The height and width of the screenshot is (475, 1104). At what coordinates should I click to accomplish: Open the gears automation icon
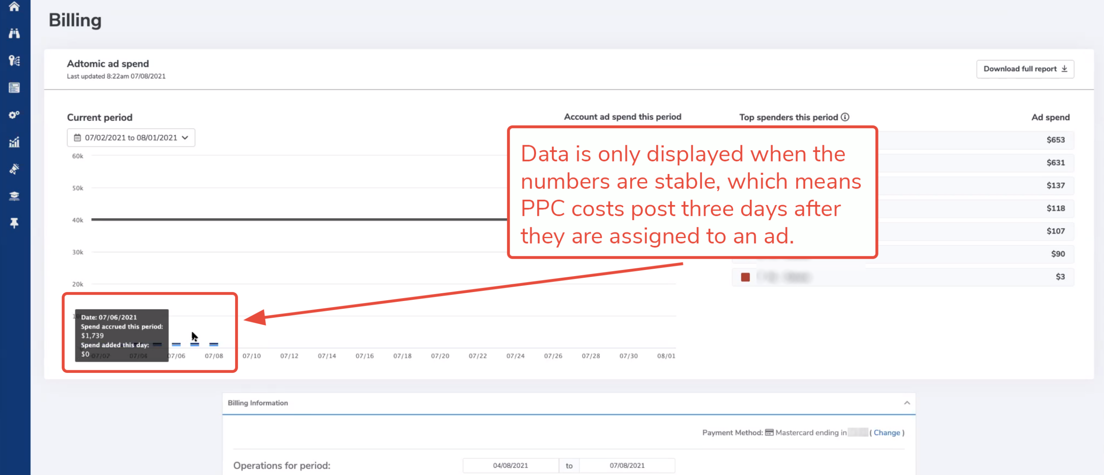14,115
